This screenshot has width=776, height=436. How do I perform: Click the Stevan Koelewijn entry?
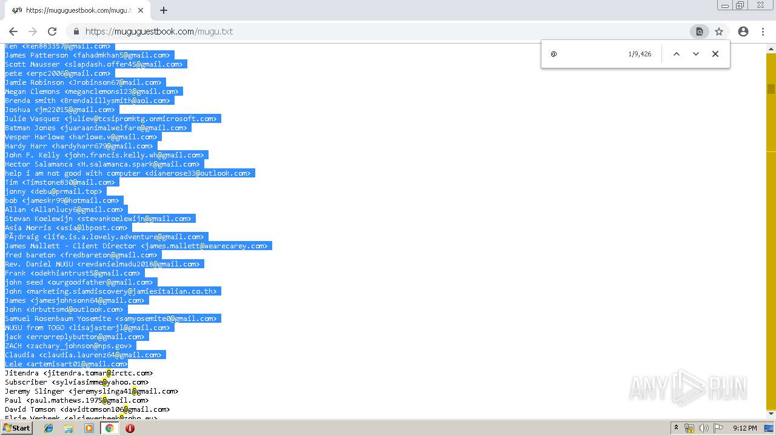tap(98, 219)
